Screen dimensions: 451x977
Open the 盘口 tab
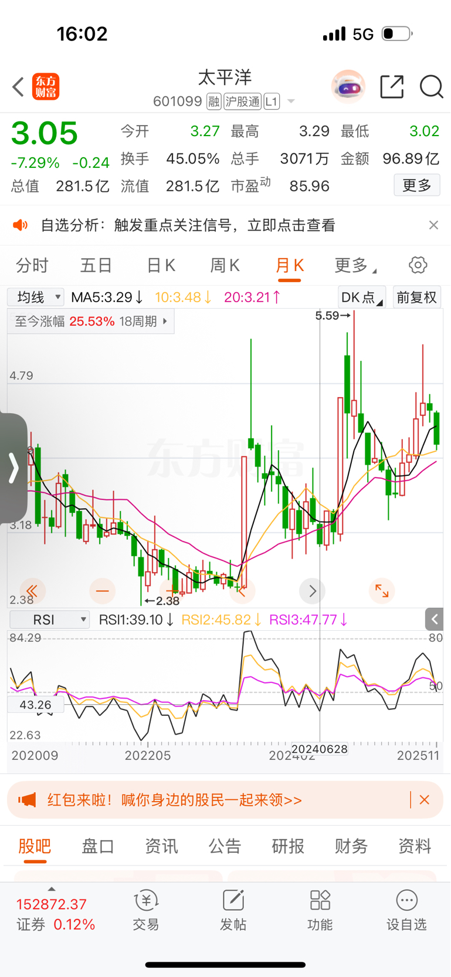click(x=98, y=846)
